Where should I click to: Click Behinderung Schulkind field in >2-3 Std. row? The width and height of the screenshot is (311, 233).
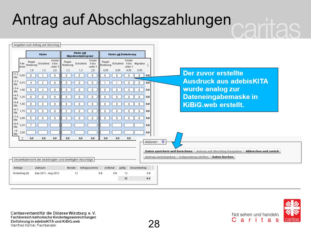117,83
